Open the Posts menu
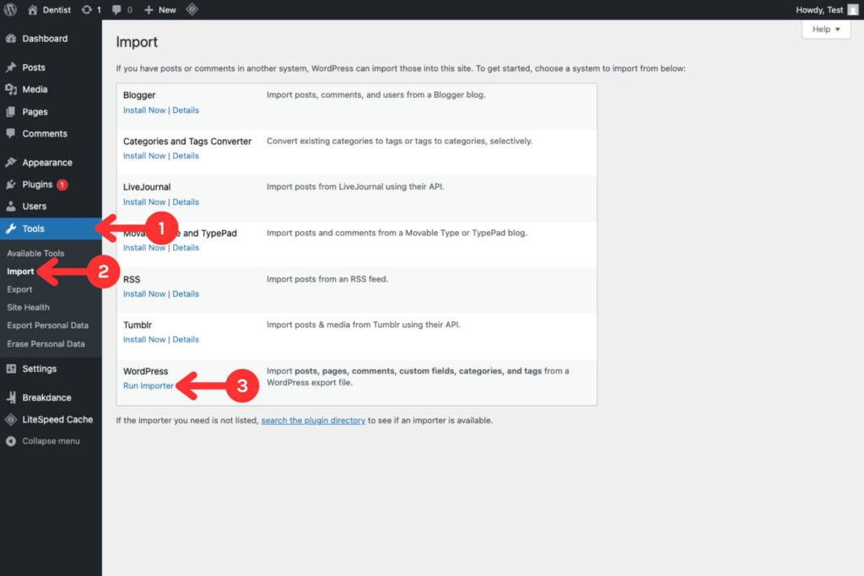The image size is (864, 576). point(34,67)
